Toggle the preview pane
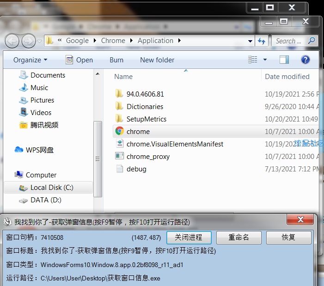The image size is (324, 286). click(284, 60)
